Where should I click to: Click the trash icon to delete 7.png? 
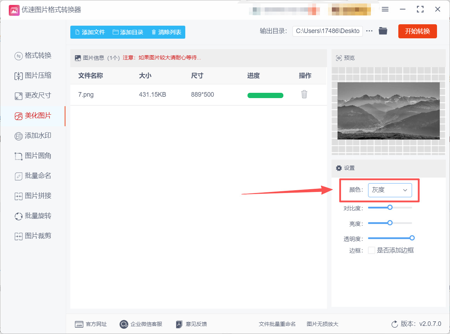click(304, 95)
